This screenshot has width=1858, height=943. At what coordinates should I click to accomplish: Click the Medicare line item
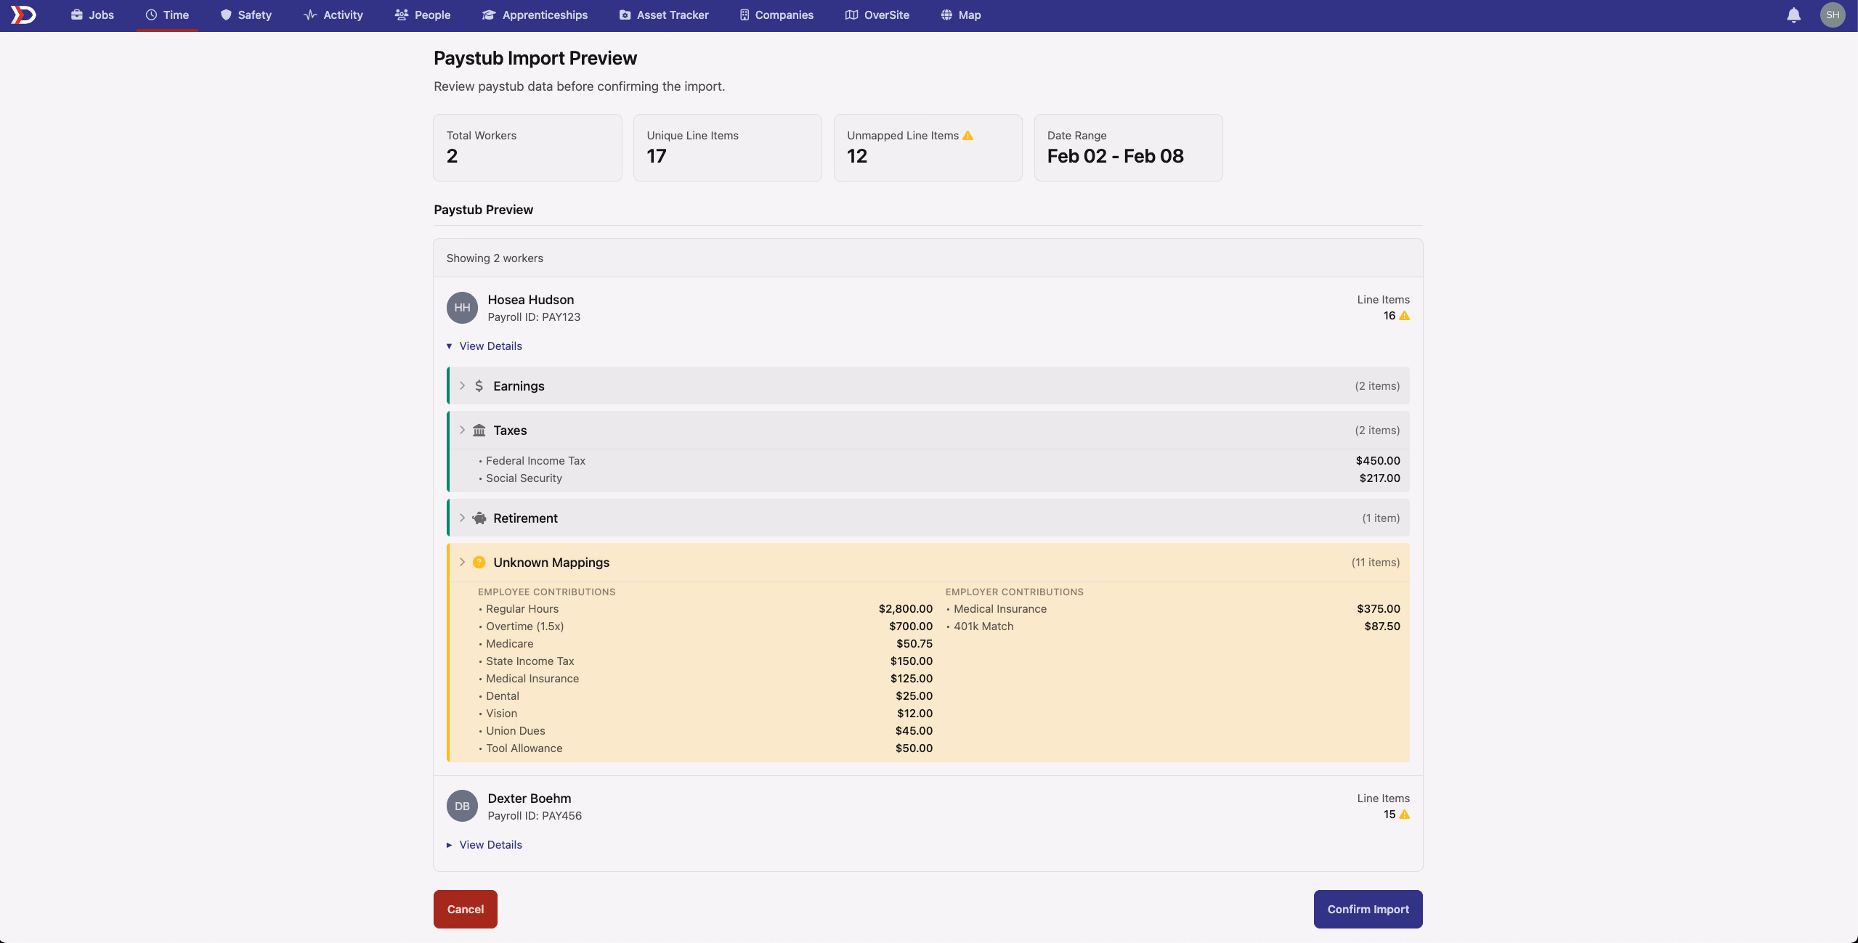(705, 644)
